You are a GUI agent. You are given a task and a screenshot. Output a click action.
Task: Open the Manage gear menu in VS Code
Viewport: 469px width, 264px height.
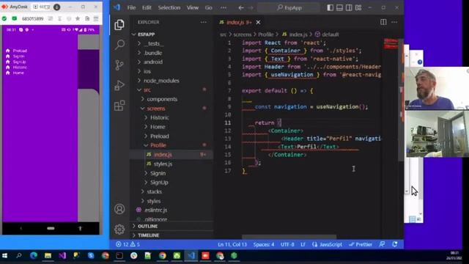[x=119, y=230]
